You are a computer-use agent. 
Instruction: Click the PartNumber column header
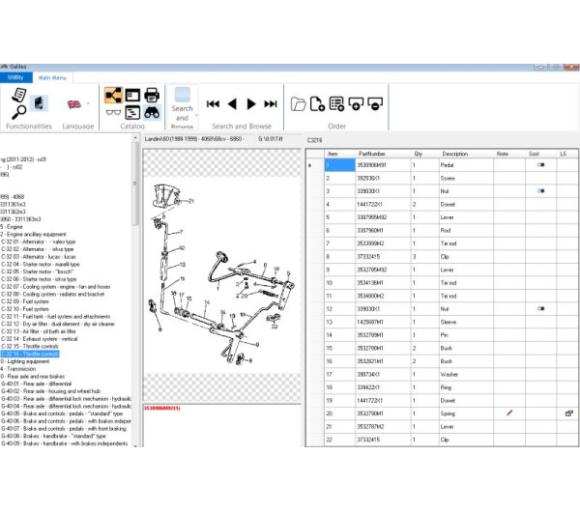point(372,153)
